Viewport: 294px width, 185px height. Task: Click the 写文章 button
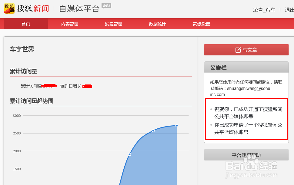246,50
